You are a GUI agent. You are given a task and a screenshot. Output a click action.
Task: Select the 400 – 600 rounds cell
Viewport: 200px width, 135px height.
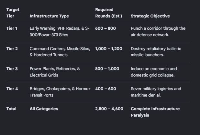click(106, 89)
